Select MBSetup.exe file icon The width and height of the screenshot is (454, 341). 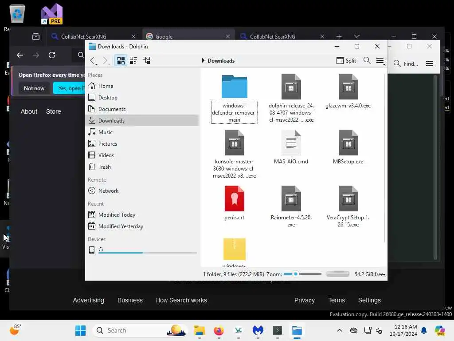[348, 143]
